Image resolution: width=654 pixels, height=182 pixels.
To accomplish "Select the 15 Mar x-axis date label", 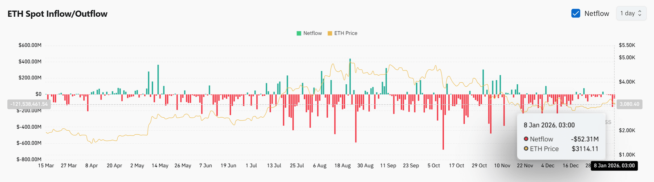I will point(46,166).
